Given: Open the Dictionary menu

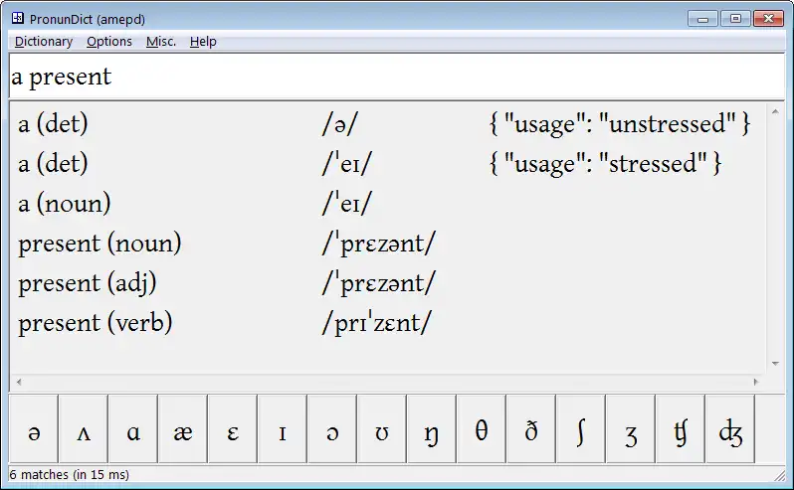Looking at the screenshot, I should coord(44,42).
